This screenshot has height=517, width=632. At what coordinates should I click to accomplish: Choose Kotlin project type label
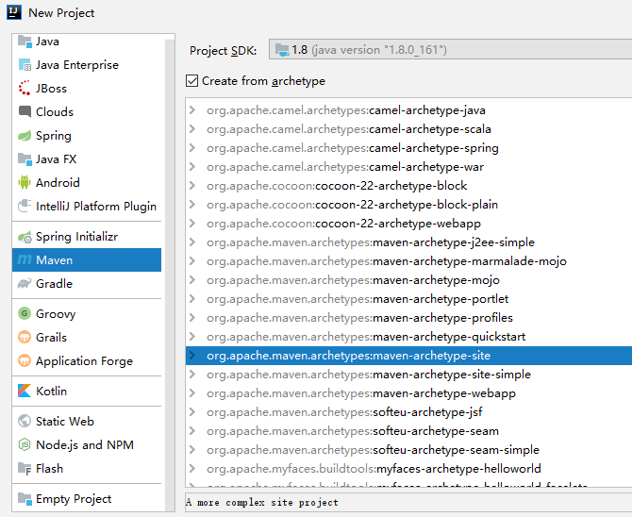[x=51, y=392]
